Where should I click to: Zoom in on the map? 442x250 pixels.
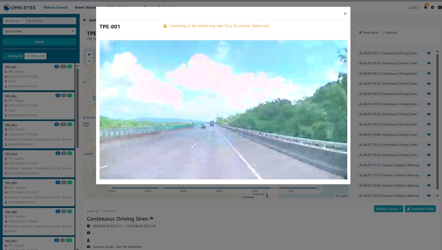(x=89, y=54)
